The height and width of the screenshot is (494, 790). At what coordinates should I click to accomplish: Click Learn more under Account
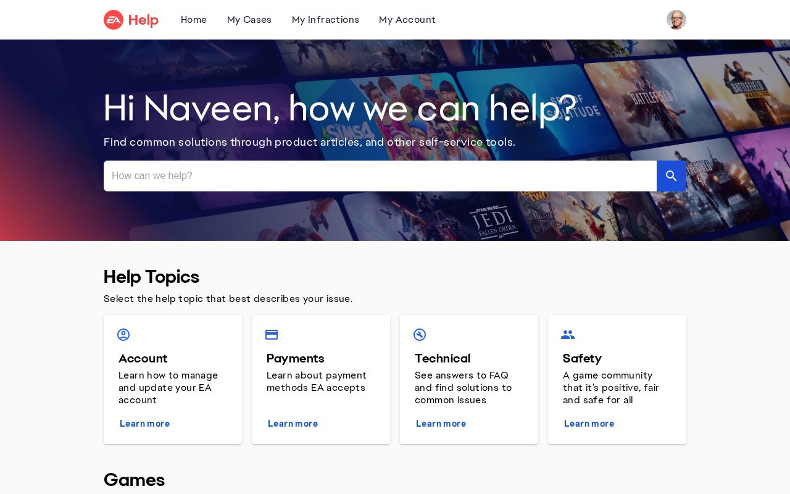(x=145, y=424)
